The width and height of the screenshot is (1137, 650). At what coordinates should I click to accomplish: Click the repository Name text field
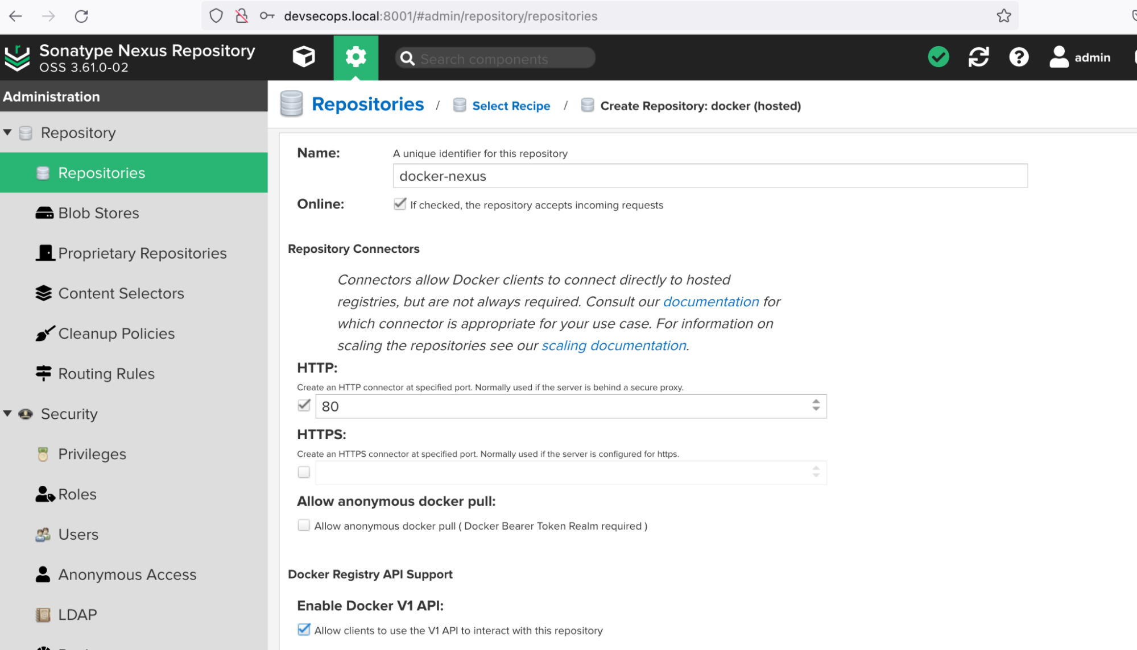[x=709, y=176]
